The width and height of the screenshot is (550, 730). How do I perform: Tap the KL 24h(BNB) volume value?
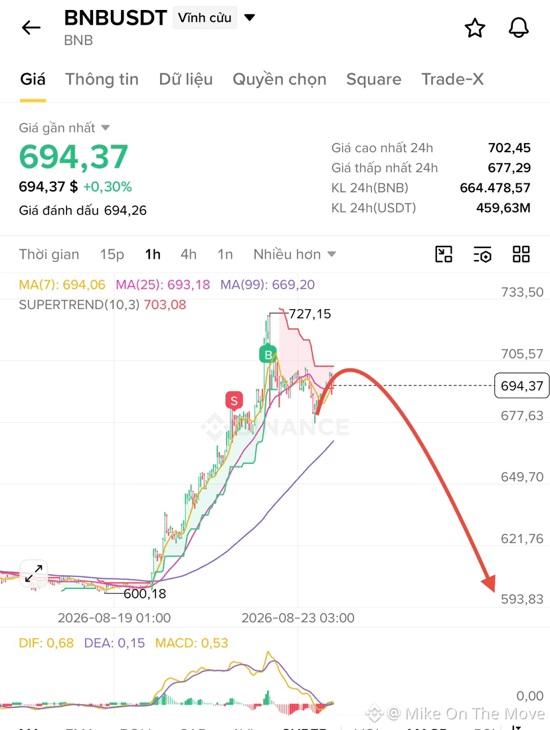click(x=495, y=187)
